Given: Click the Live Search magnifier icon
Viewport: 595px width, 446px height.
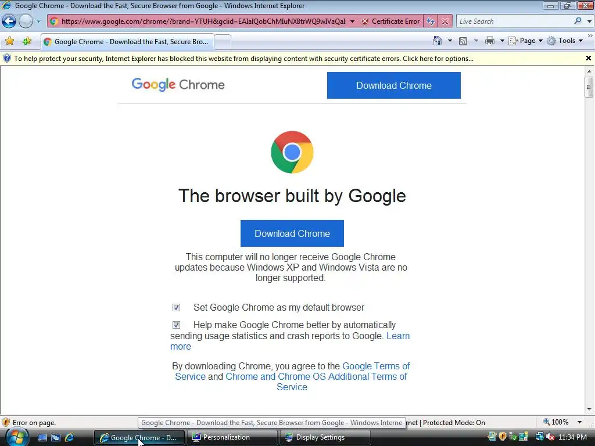Looking at the screenshot, I should pyautogui.click(x=578, y=21).
